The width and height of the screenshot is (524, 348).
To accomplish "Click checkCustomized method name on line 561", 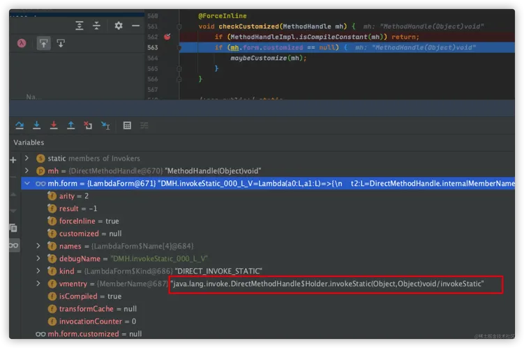I will pos(248,26).
